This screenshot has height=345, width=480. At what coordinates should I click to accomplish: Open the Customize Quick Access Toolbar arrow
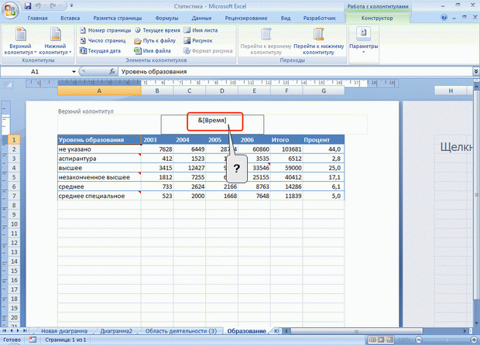[72, 6]
